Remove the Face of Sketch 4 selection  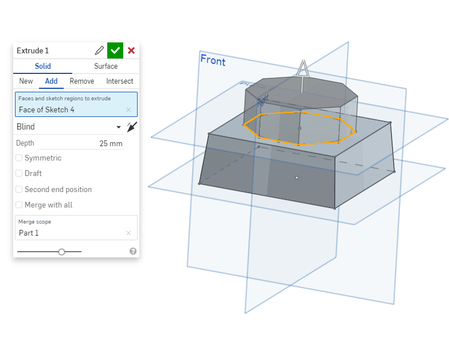pyautogui.click(x=128, y=110)
